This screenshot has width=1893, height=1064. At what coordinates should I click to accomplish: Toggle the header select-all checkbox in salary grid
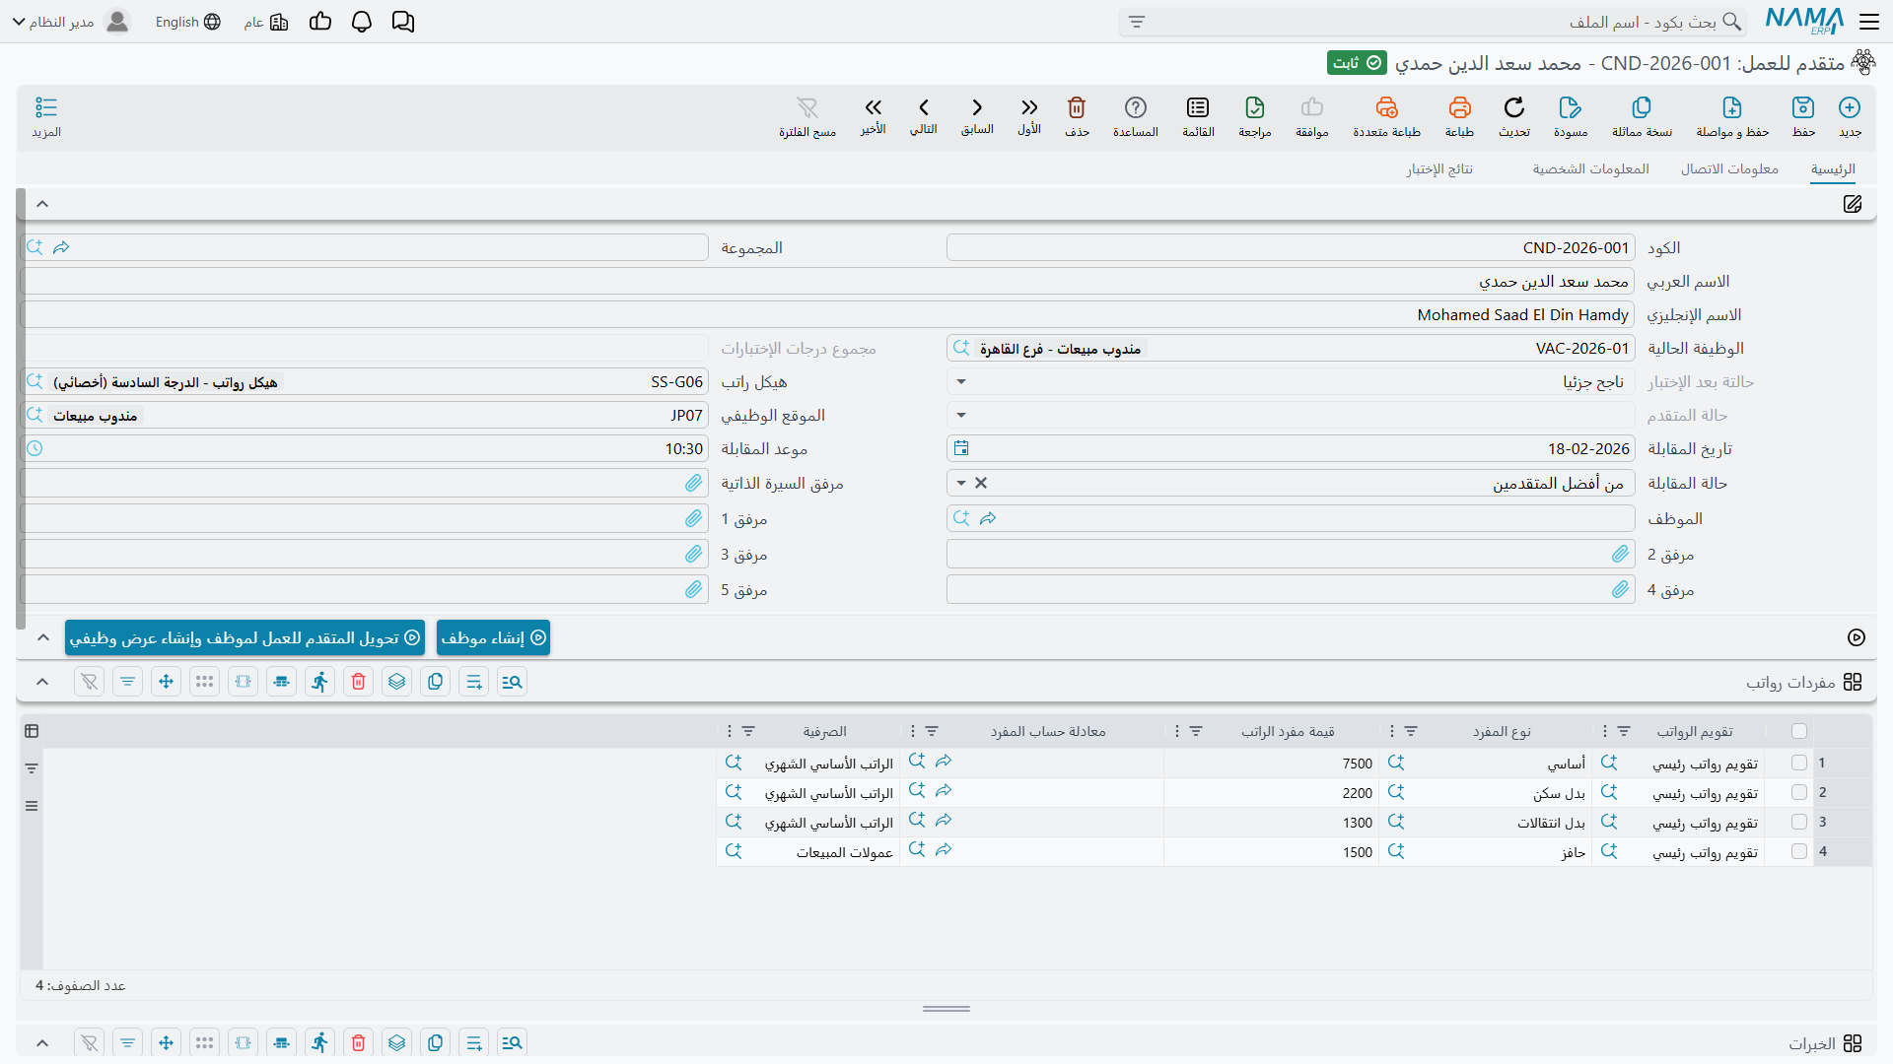pyautogui.click(x=1799, y=731)
